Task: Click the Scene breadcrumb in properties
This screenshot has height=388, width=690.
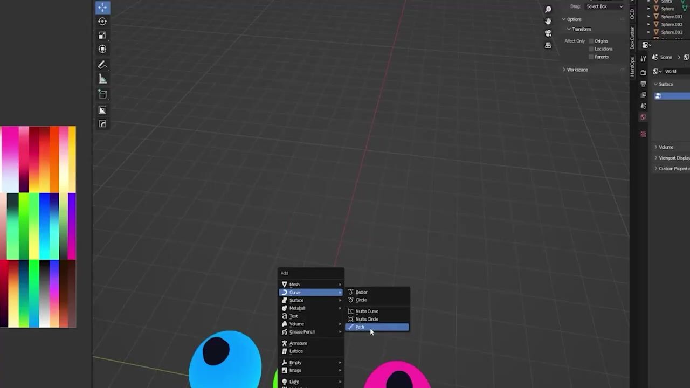Action: coord(663,57)
